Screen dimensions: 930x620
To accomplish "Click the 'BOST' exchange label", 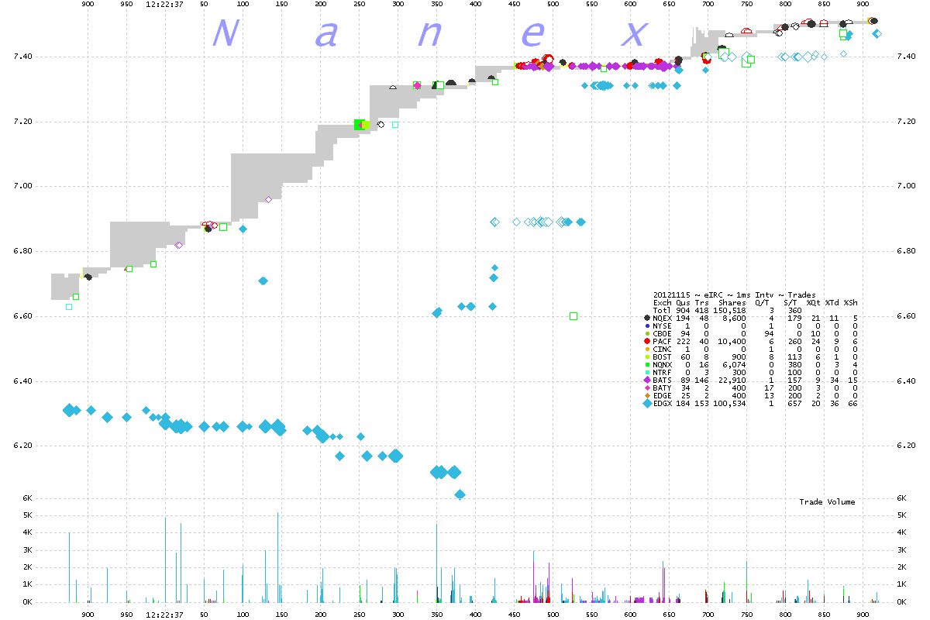I will coord(663,357).
